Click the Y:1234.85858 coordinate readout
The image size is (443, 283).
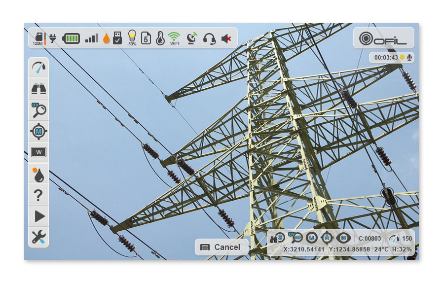click(x=349, y=249)
